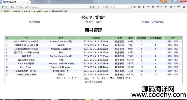The width and height of the screenshot is (187, 100).
Task: Open the 查看用户留言 link
Action: [94, 22]
